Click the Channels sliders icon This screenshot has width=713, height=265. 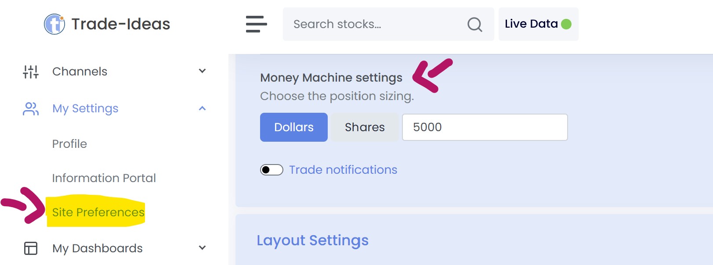click(31, 72)
